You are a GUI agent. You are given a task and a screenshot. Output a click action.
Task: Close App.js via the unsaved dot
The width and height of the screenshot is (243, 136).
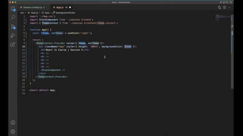click(70, 8)
